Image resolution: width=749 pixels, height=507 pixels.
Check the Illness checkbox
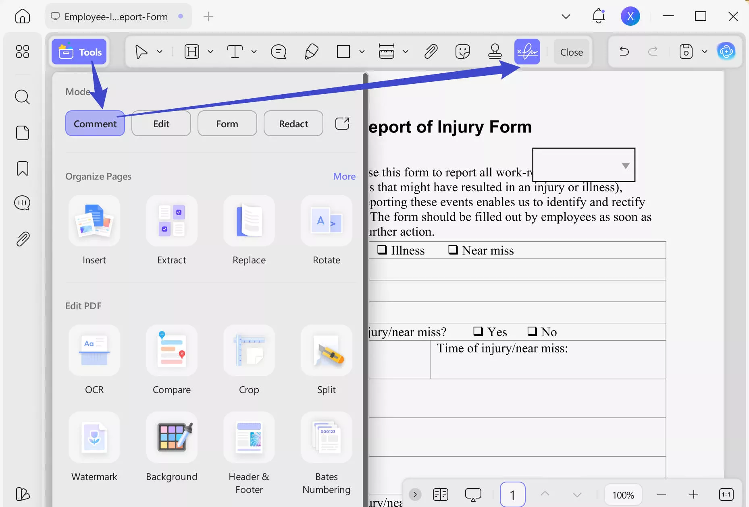coord(382,250)
